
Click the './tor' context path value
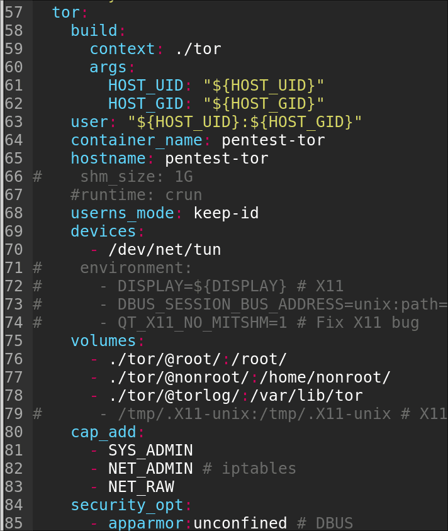(198, 48)
